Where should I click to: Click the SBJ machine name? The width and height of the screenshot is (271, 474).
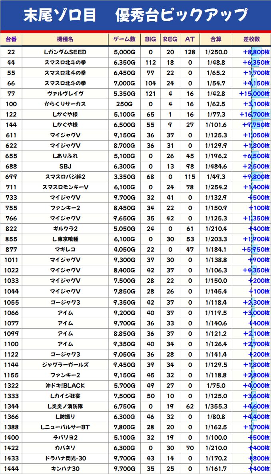[65, 166]
